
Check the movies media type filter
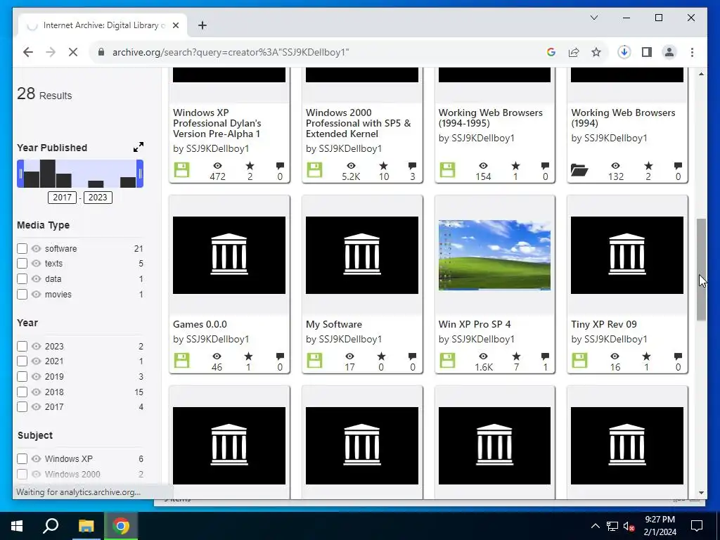22,295
